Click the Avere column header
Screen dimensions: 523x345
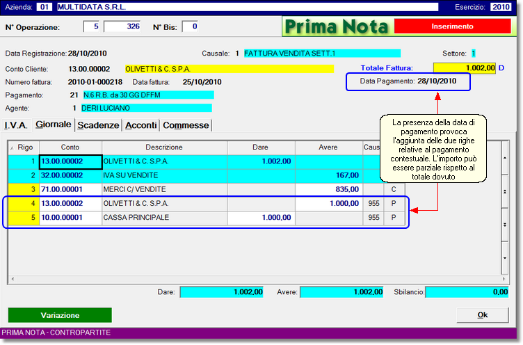tap(328, 147)
